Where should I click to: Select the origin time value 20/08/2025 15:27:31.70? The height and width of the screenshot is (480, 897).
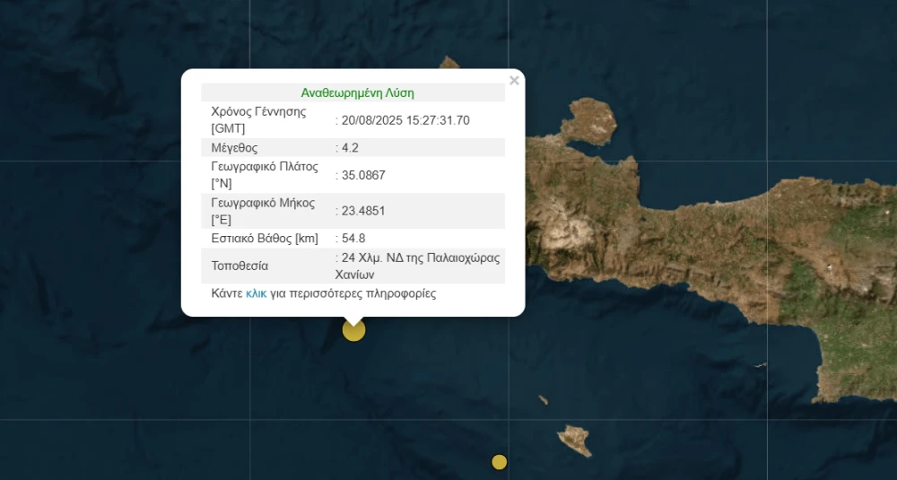point(405,120)
